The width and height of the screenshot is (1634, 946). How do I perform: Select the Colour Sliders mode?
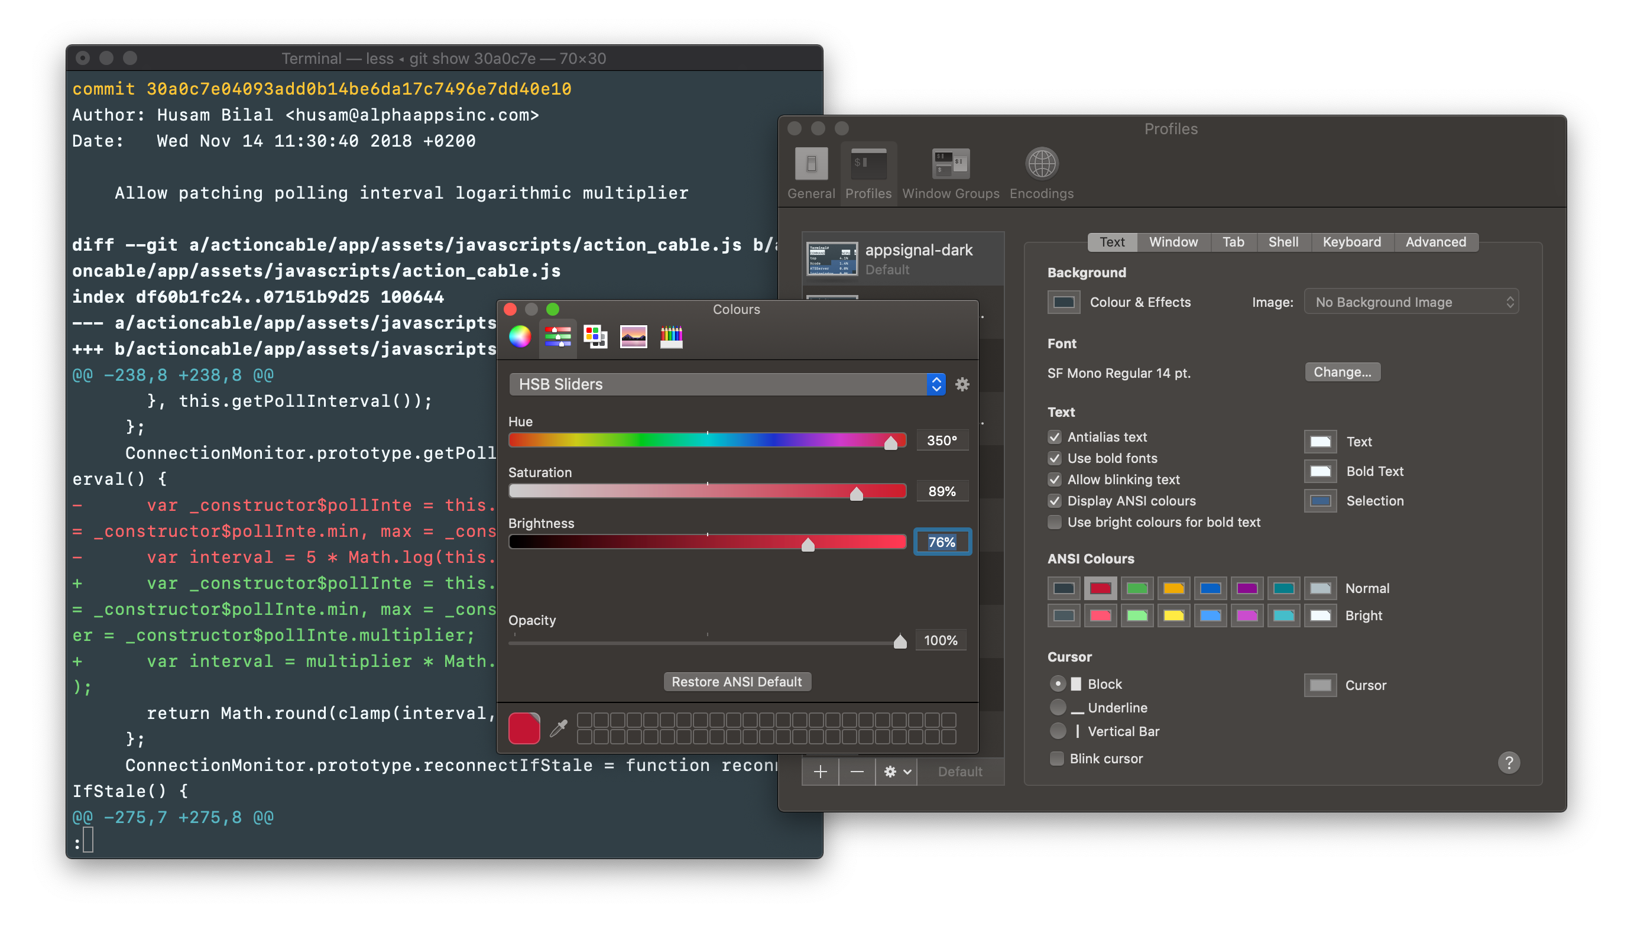tap(557, 336)
